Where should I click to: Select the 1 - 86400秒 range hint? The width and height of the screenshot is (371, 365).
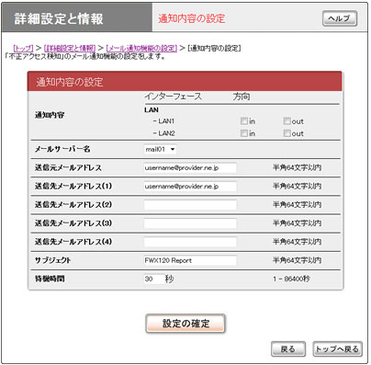(291, 279)
